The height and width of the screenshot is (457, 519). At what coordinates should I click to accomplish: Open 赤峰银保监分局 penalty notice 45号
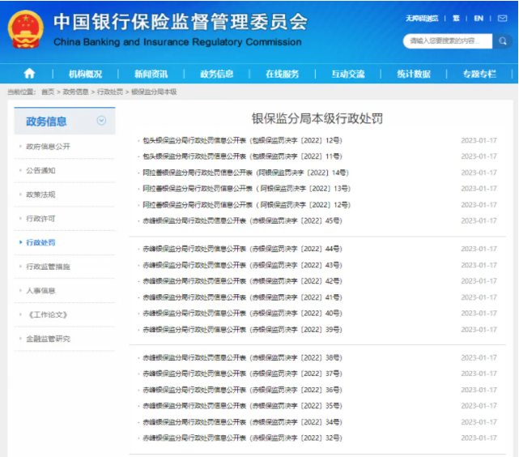click(242, 221)
